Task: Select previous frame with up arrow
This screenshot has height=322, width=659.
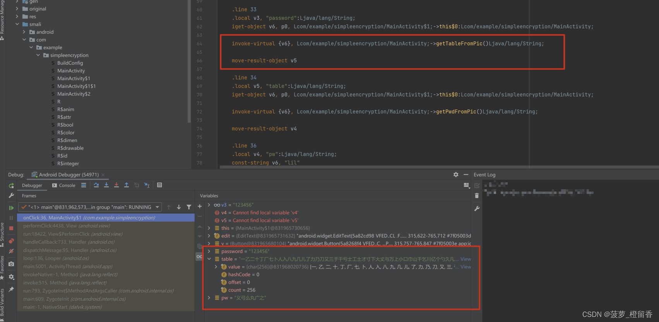Action: click(169, 207)
